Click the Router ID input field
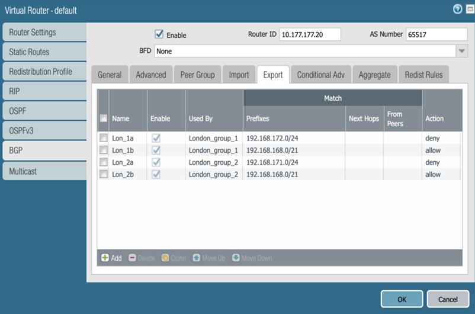 point(310,34)
